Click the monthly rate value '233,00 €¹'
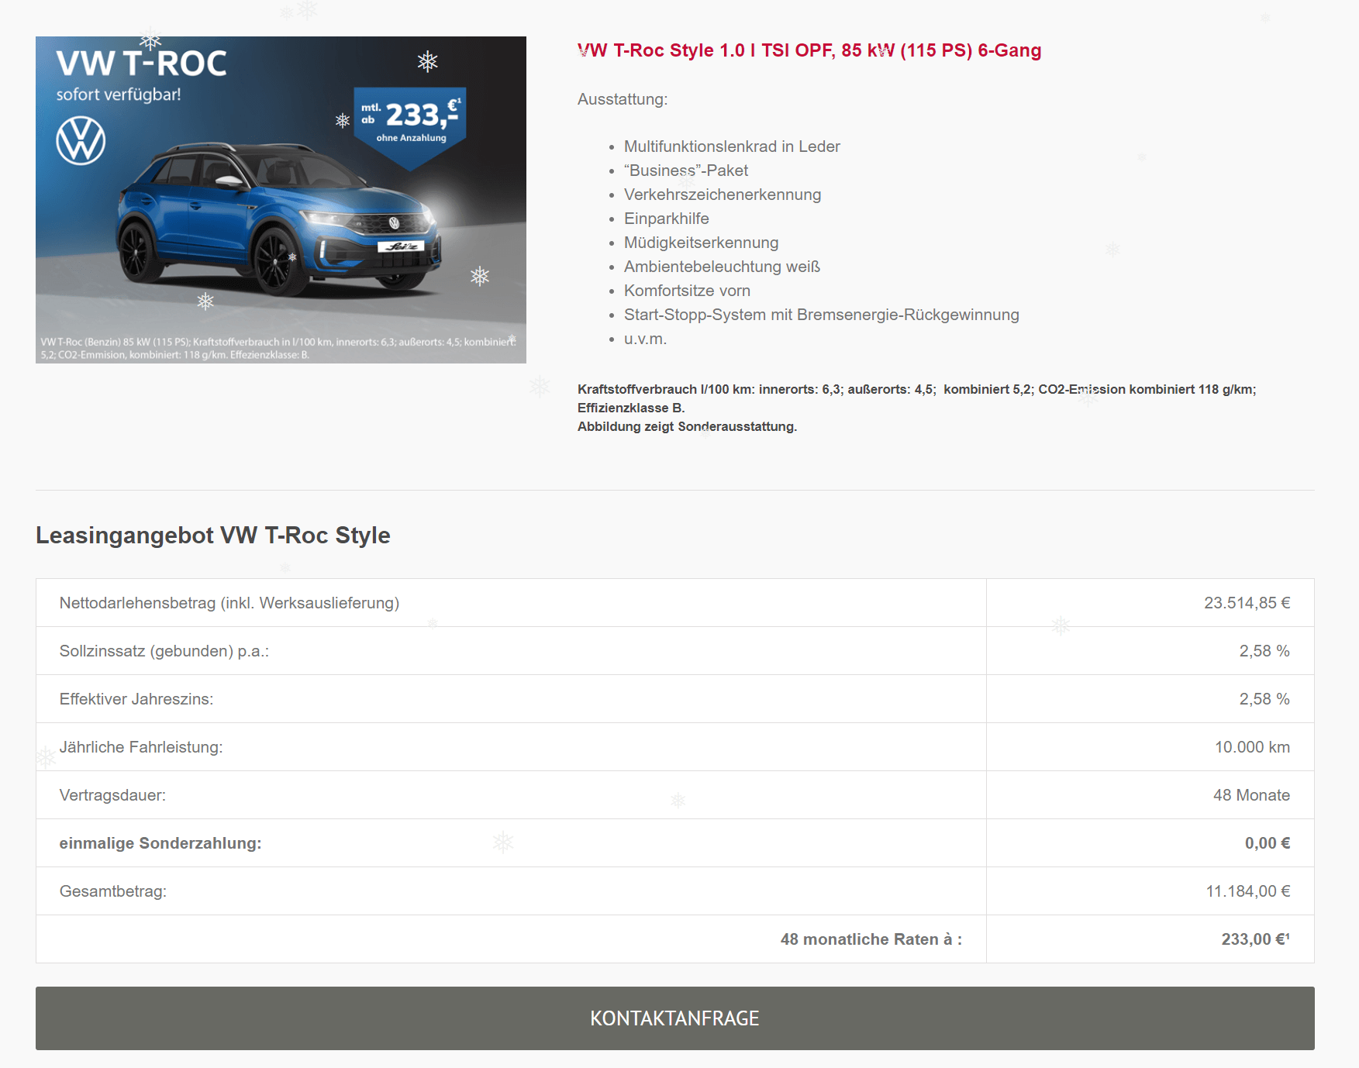This screenshot has height=1068, width=1359. 1256,939
